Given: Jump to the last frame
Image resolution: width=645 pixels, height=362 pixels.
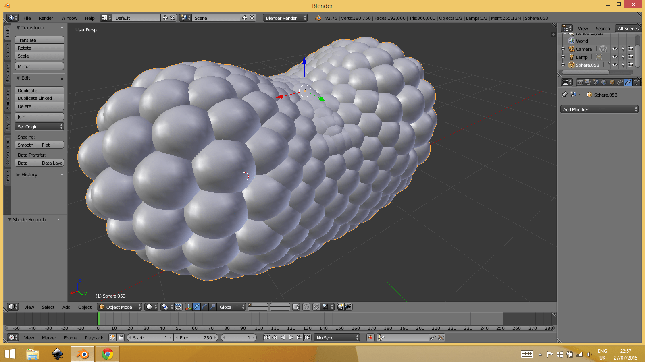Looking at the screenshot, I should [307, 337].
